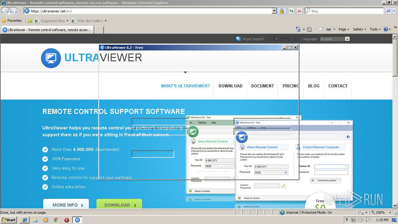The width and height of the screenshot is (398, 224).
Task: Open Favorites star button
Action: tap(4, 21)
